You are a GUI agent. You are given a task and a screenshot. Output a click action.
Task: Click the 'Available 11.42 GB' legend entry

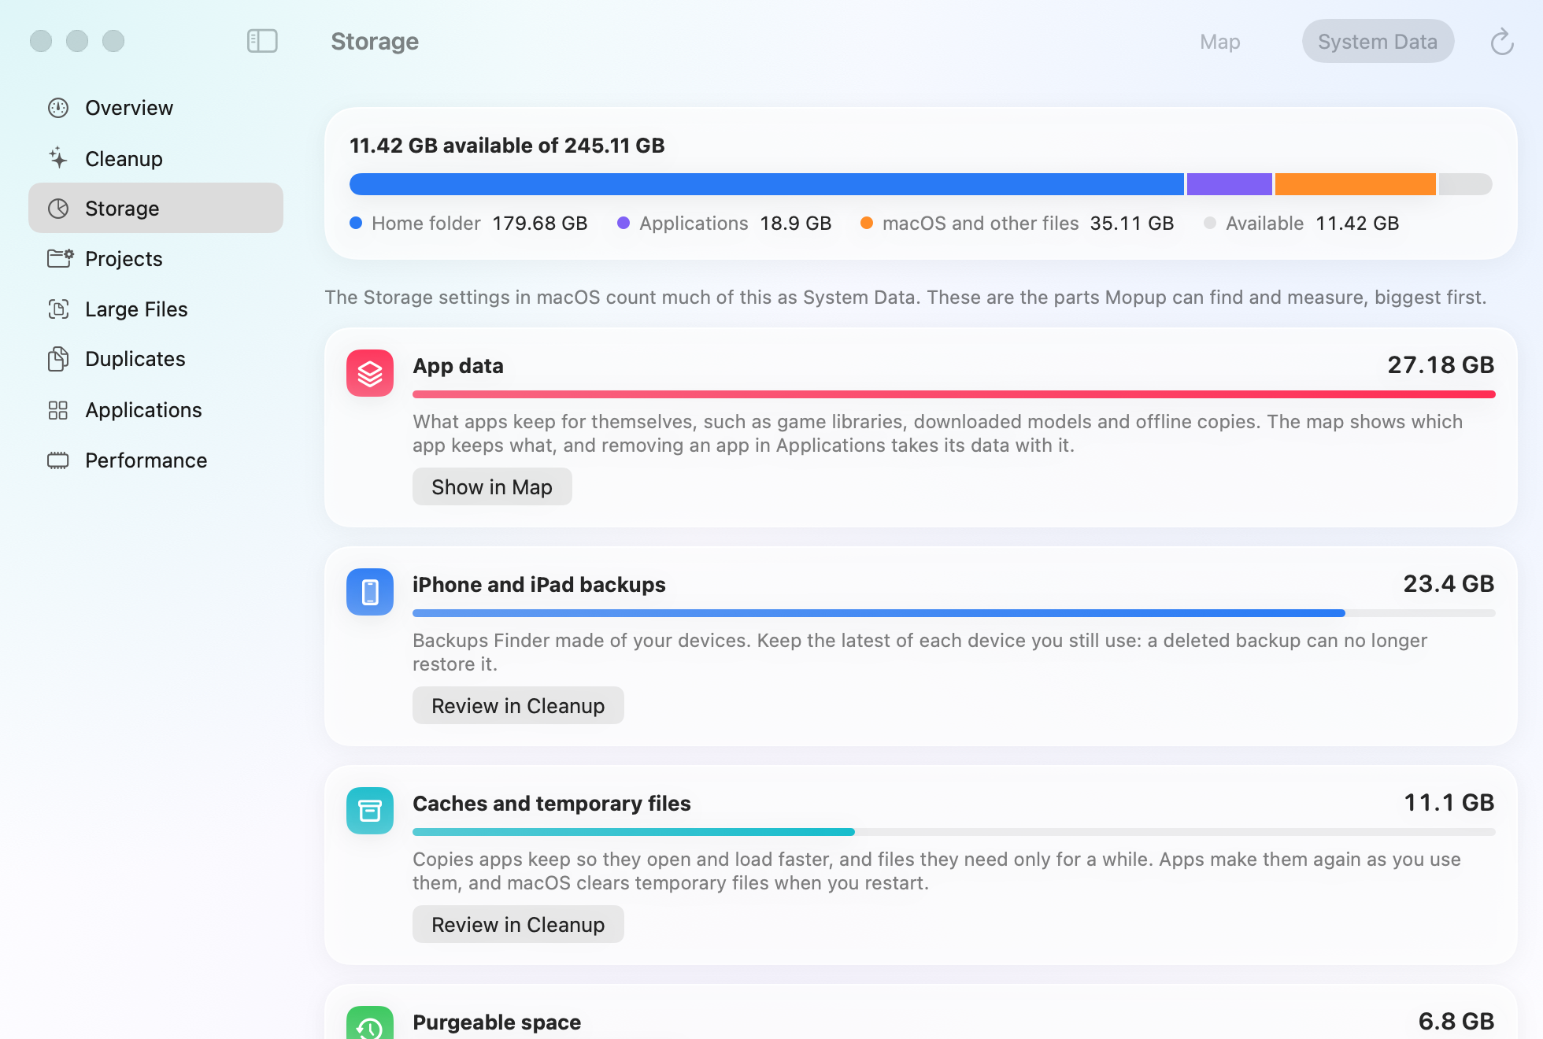(1301, 224)
